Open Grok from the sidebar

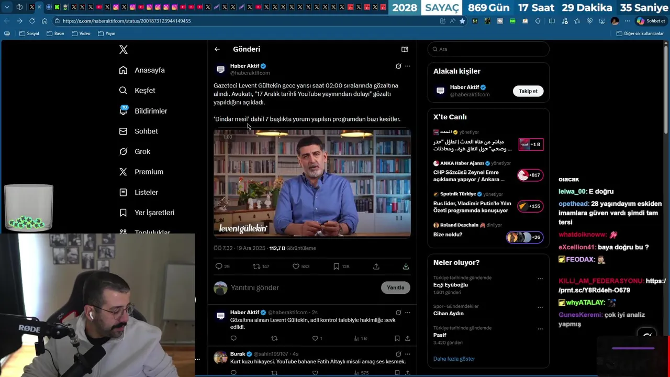(135, 151)
